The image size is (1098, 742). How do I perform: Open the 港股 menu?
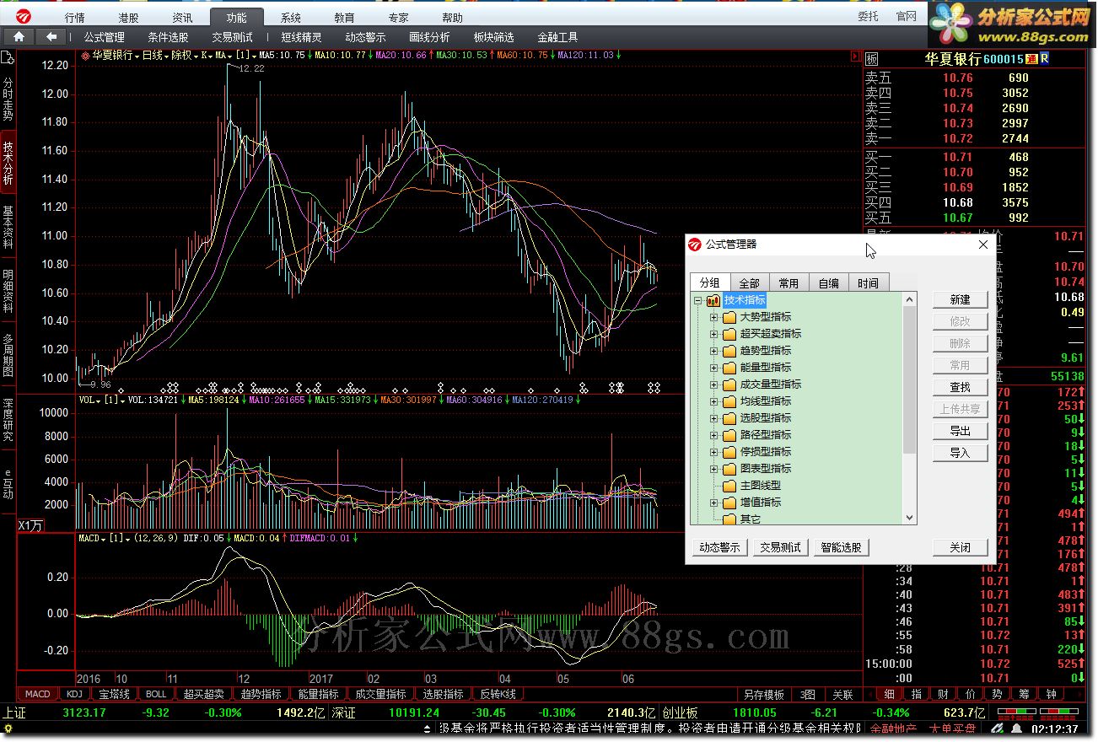[x=128, y=17]
